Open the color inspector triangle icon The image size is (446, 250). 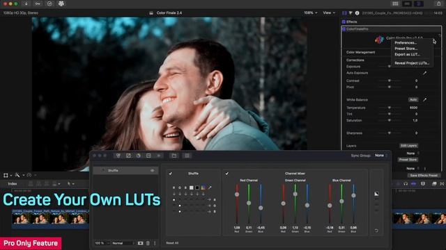click(x=351, y=13)
